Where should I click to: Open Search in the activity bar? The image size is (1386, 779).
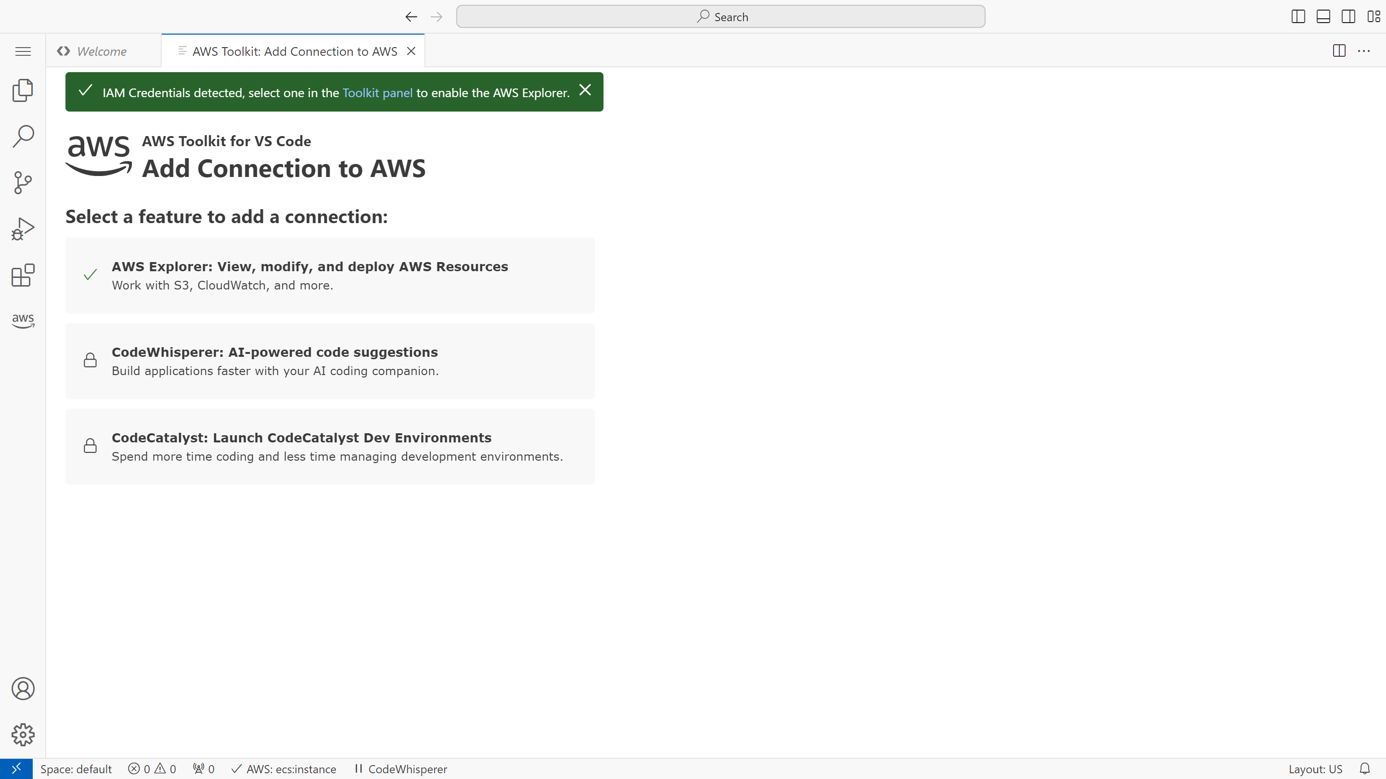click(x=23, y=136)
